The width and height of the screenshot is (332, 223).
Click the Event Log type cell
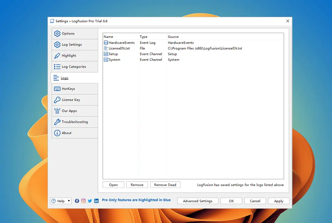147,43
